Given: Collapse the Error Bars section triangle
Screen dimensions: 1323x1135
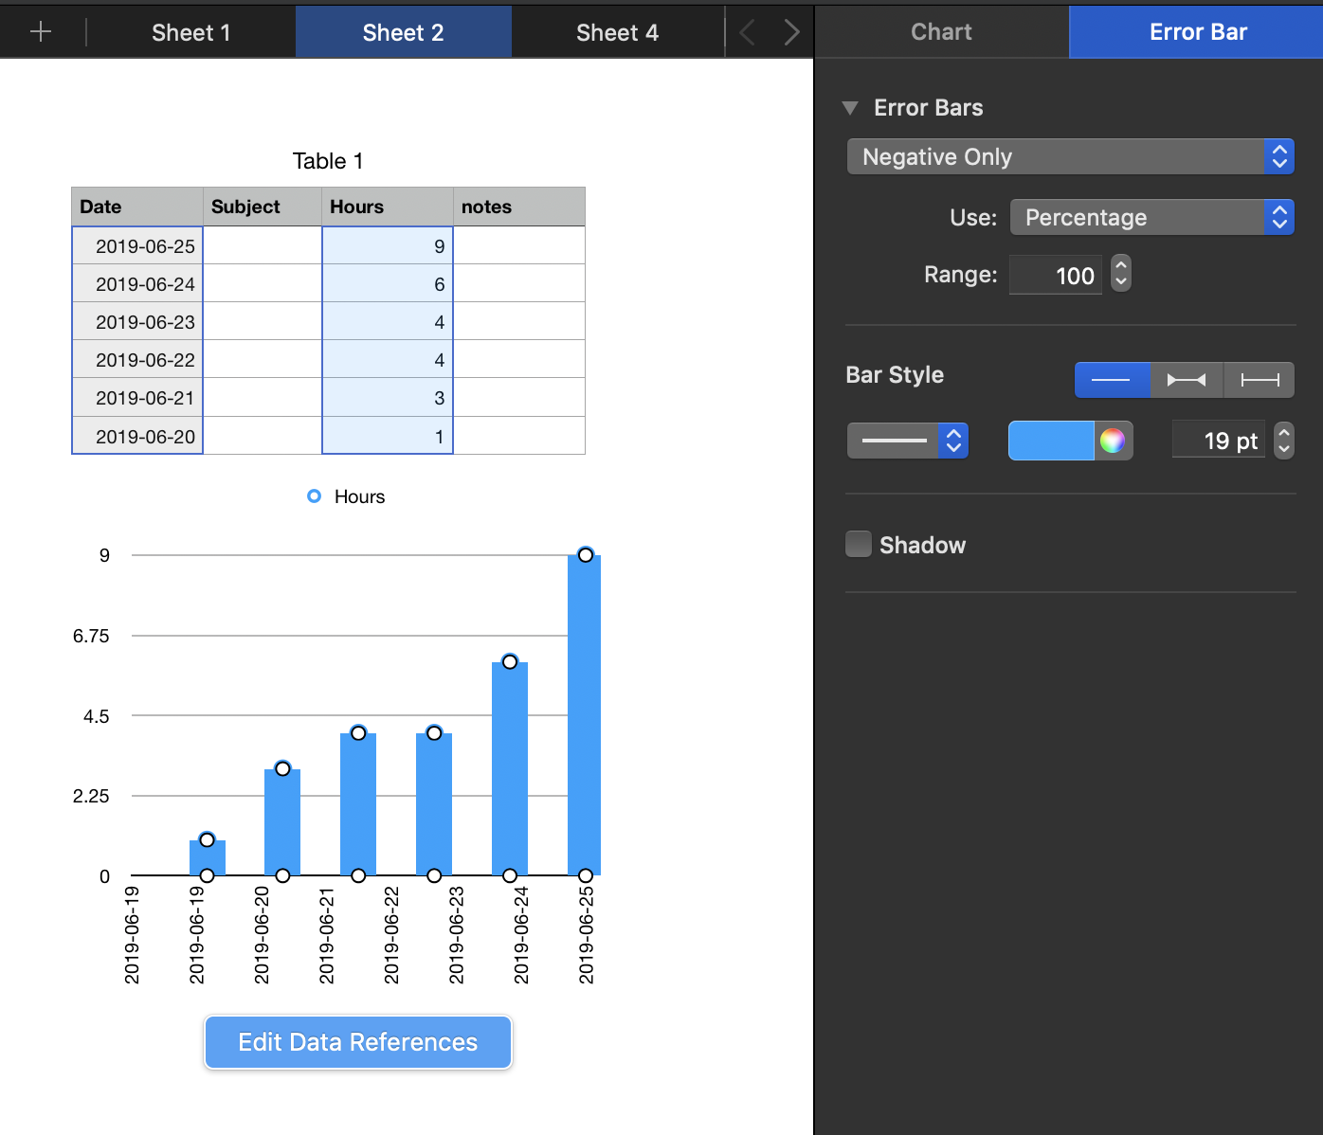Looking at the screenshot, I should pyautogui.click(x=850, y=108).
